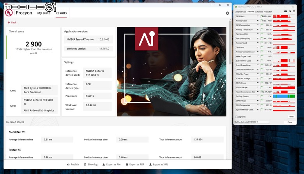The image size is (304, 174).
Task: Open GPU-Z hamburger menu icon
Action: point(294,11)
